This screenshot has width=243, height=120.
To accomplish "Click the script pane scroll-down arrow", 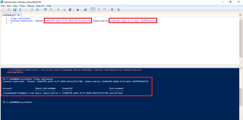I will coord(241,63).
